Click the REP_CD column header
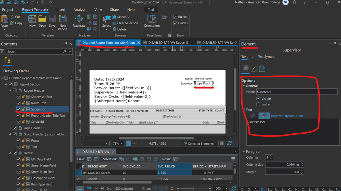 [x=199, y=166]
